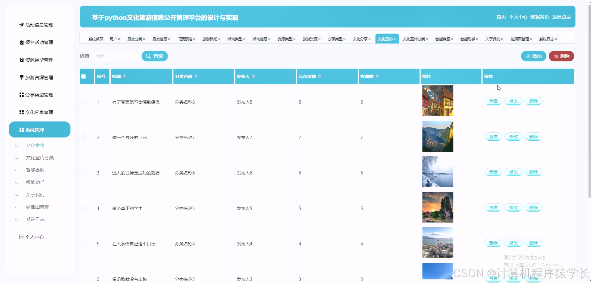Sort by 点击次数 column arrows
Image resolution: width=591 pixels, height=283 pixels.
pos(320,76)
